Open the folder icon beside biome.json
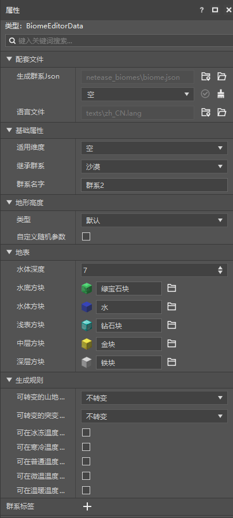The width and height of the screenshot is (233, 518). coord(221,77)
